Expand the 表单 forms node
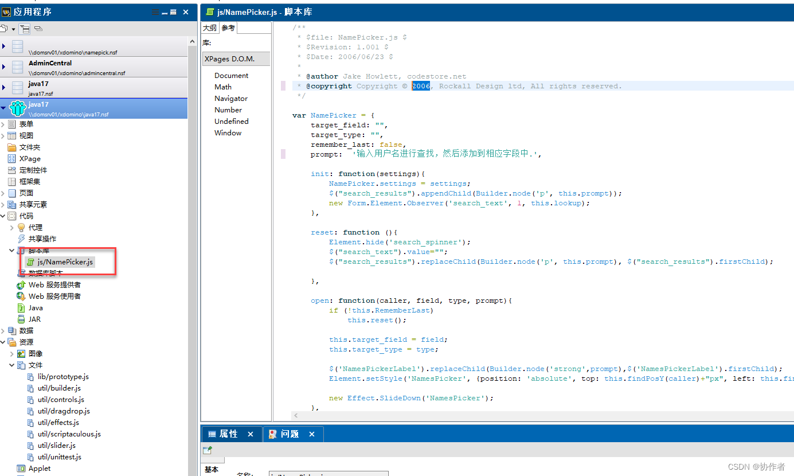Viewport: 794px width, 476px height. click(x=3, y=124)
